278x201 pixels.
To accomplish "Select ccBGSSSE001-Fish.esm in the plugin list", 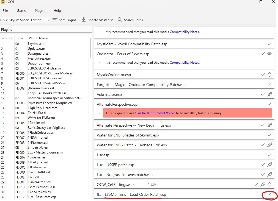I will point(44,68).
